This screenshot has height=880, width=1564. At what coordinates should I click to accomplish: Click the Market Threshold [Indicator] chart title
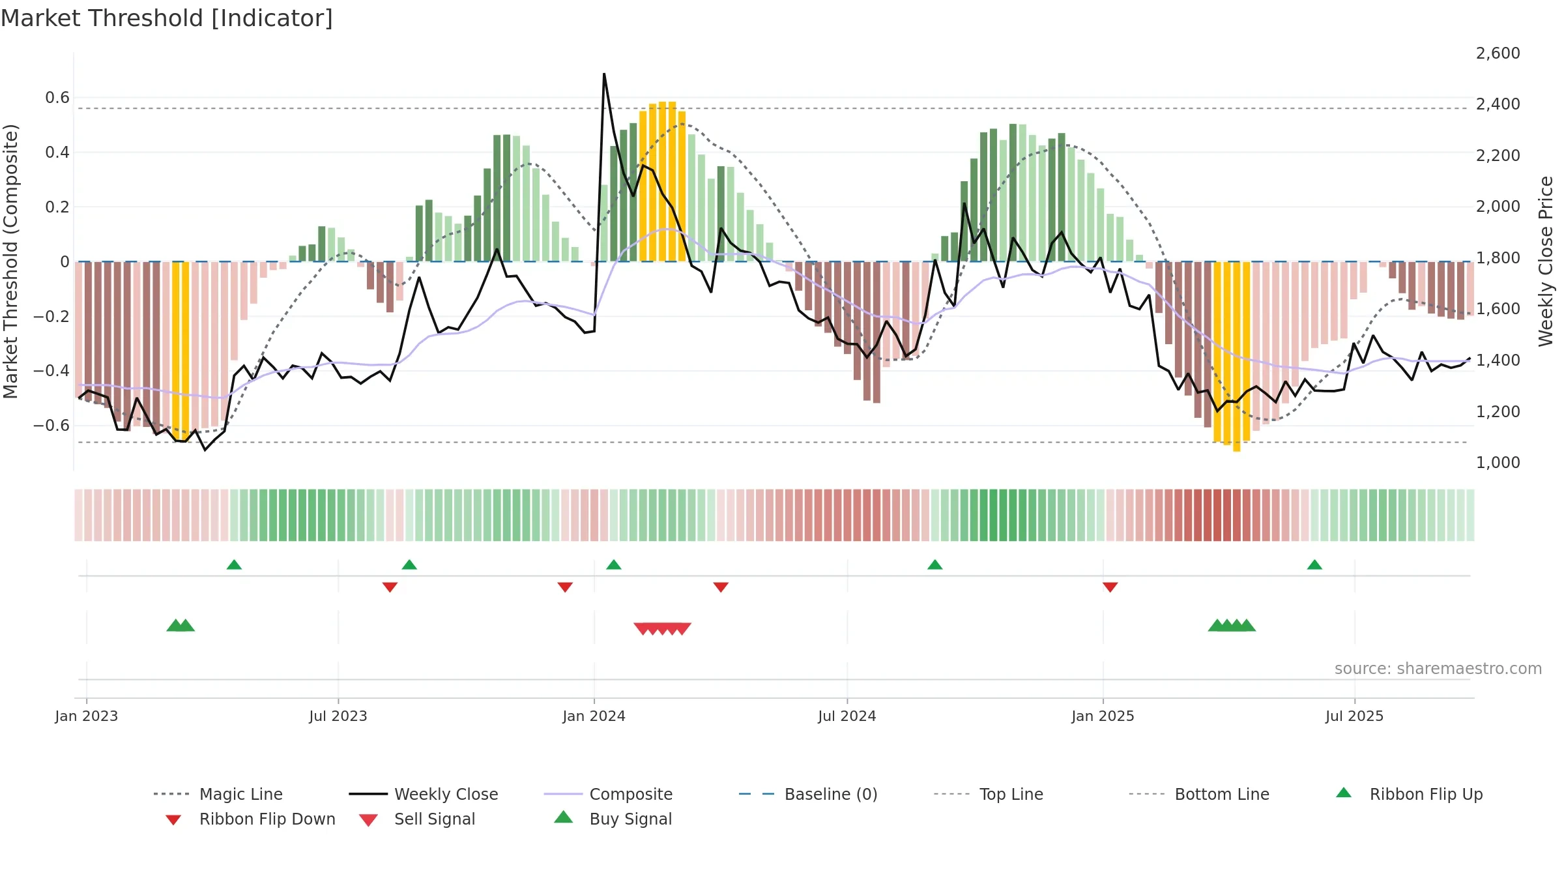point(167,18)
